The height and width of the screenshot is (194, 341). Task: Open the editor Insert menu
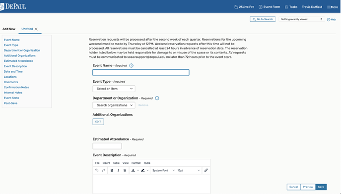click(106, 163)
